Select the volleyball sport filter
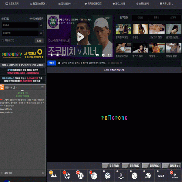This screenshot has height=182, width=182. 107,176
